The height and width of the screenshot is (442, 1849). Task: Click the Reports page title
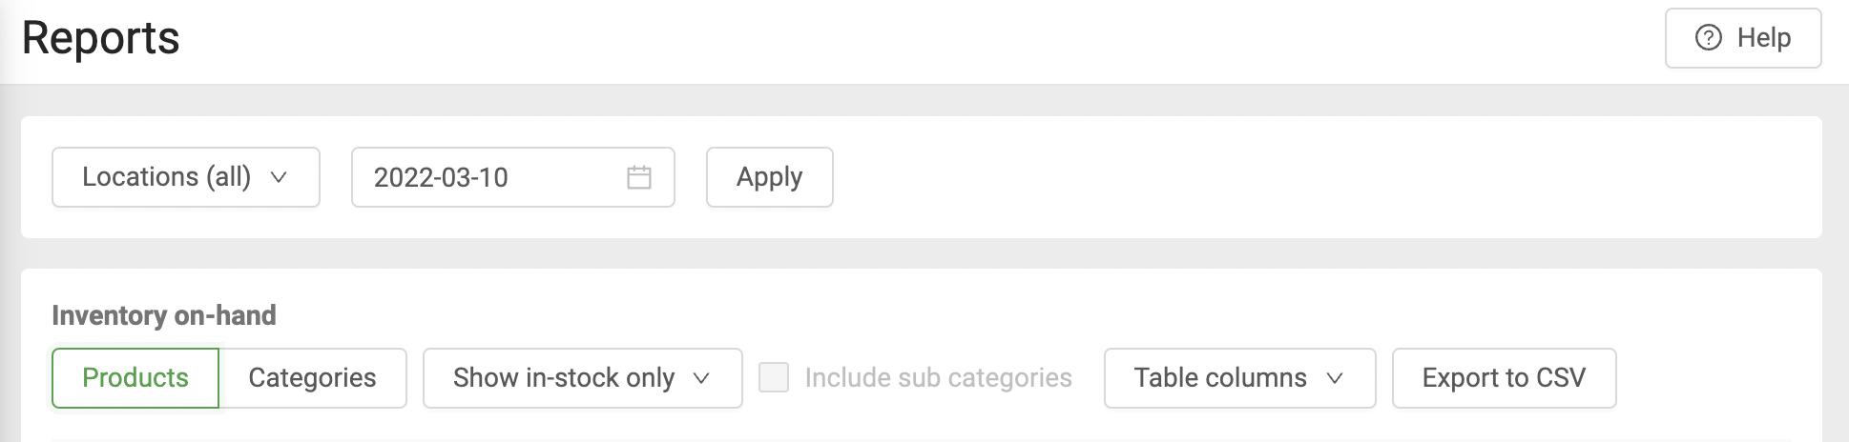pyautogui.click(x=100, y=38)
